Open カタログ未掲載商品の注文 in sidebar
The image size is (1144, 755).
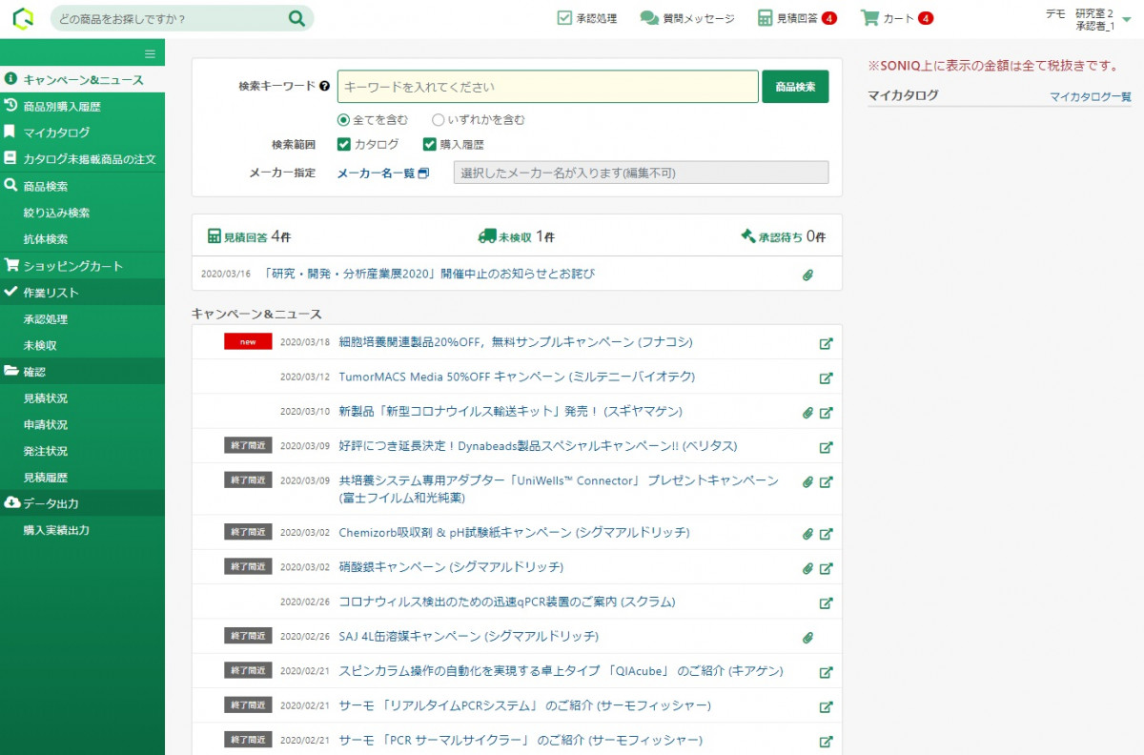pyautogui.click(x=82, y=159)
